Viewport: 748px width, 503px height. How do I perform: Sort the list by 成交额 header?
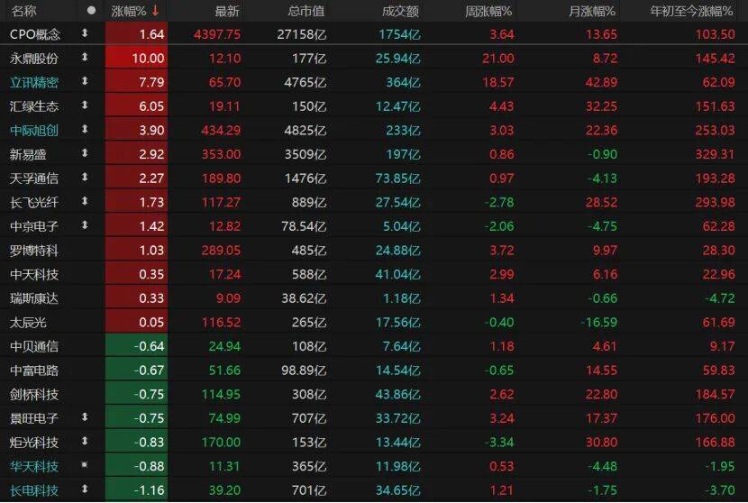pyautogui.click(x=389, y=11)
